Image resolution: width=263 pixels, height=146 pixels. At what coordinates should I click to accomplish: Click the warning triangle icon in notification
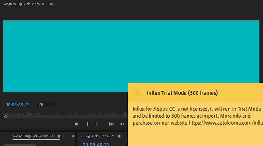click(138, 93)
